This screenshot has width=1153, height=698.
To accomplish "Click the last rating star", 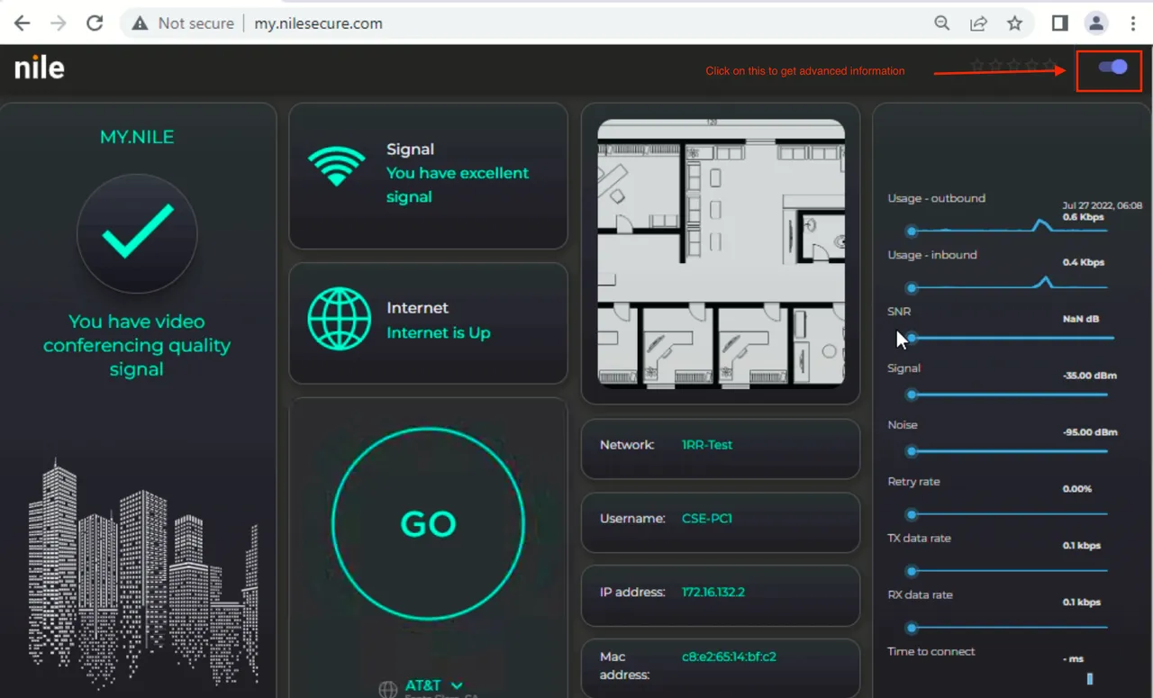I will [x=1049, y=64].
